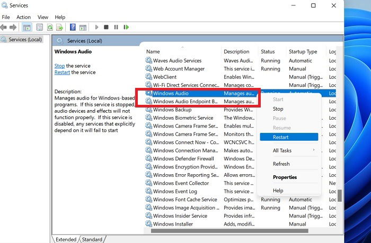Select the gear icon of Web Account Manager

pos(148,69)
